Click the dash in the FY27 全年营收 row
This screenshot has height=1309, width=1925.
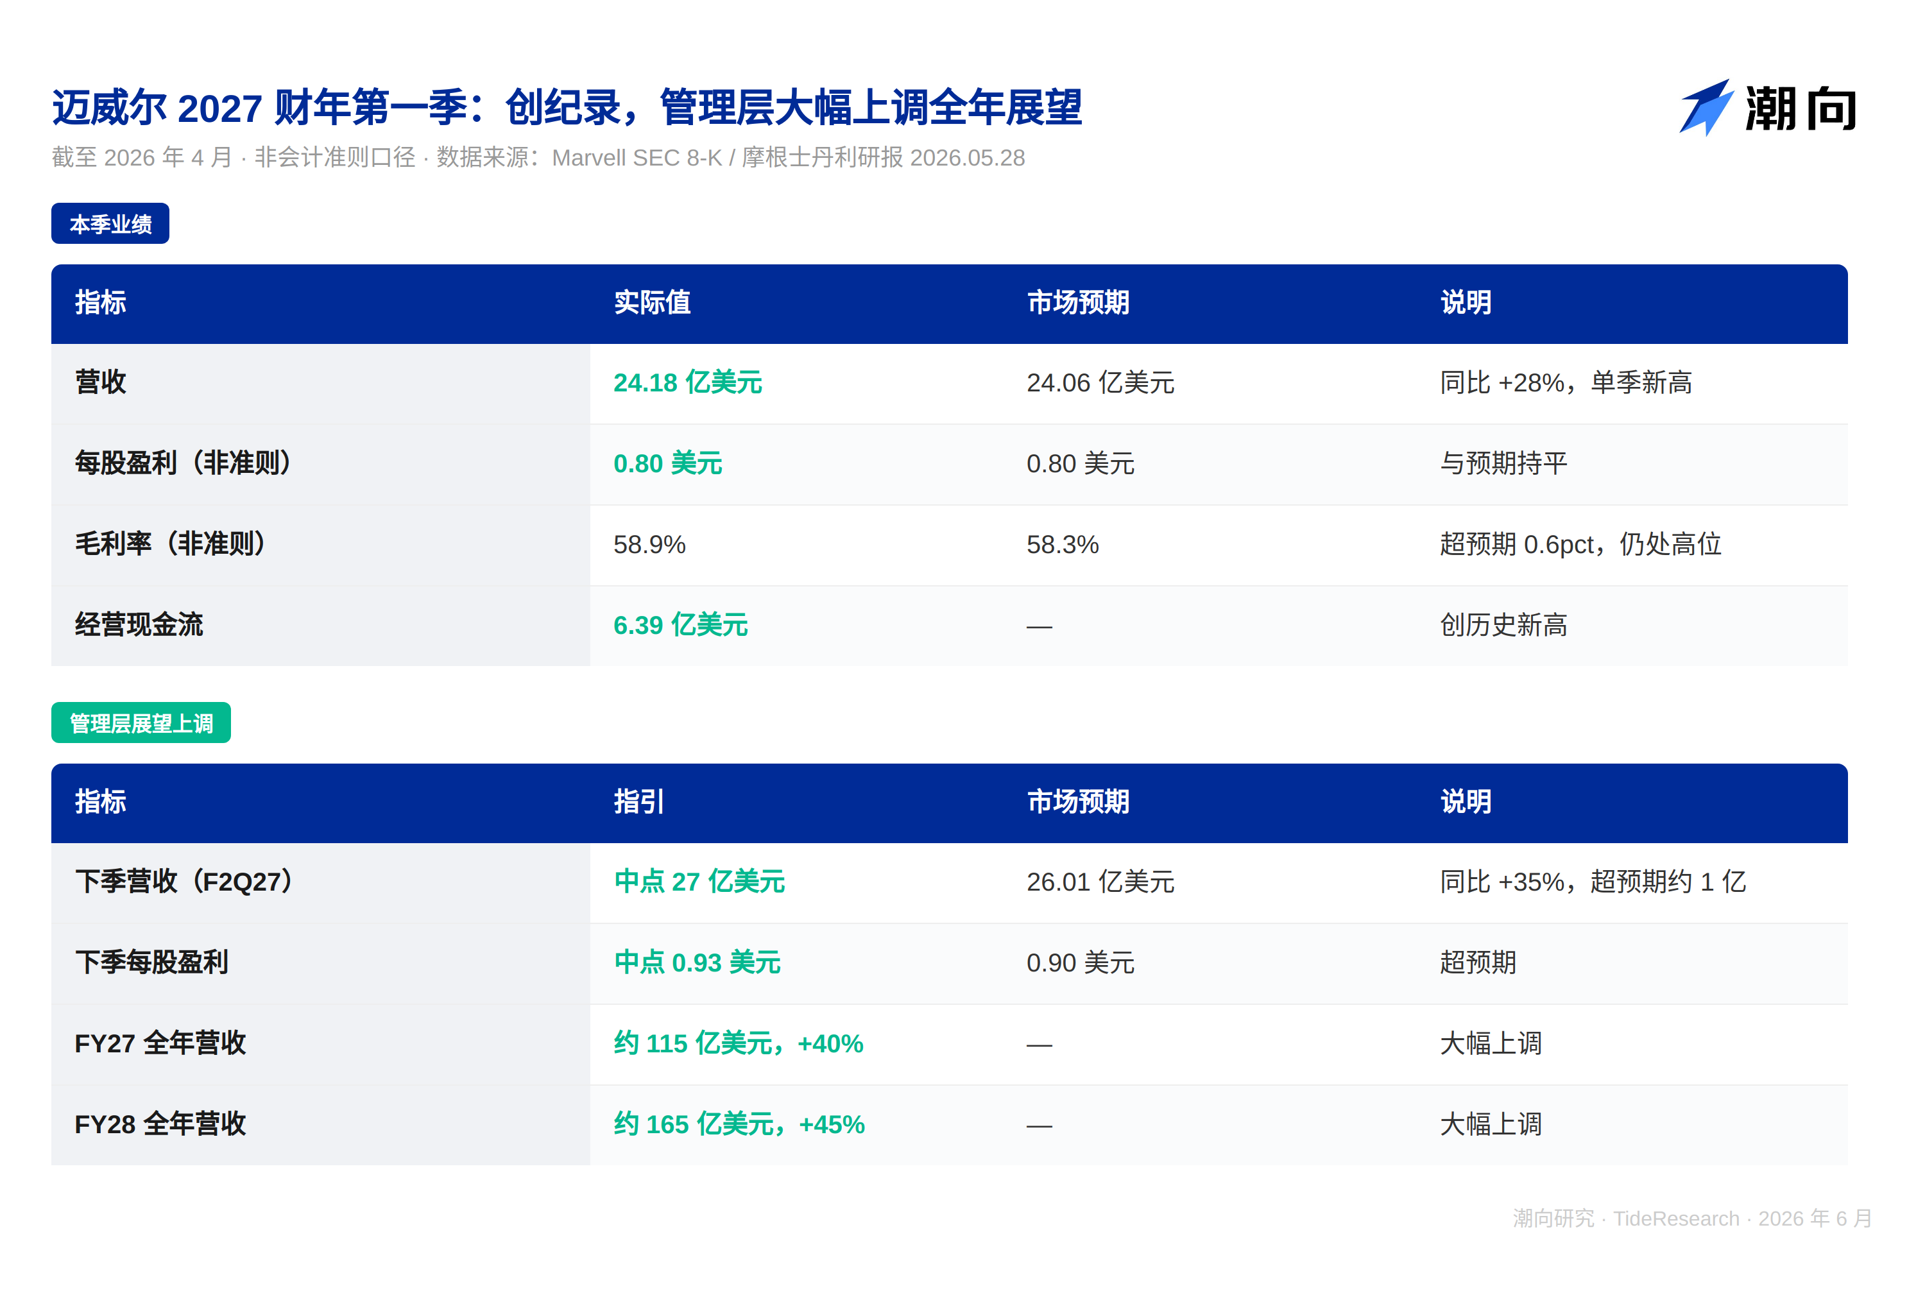pos(1039,1045)
